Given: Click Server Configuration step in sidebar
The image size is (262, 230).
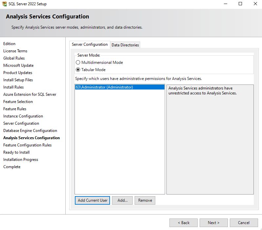Looking at the screenshot, I should pyautogui.click(x=21, y=123).
